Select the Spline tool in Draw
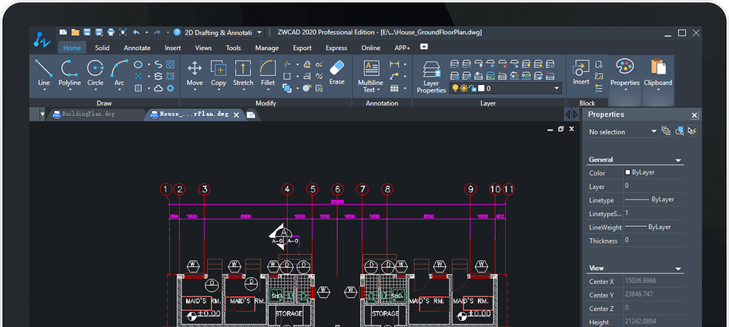 tap(159, 64)
